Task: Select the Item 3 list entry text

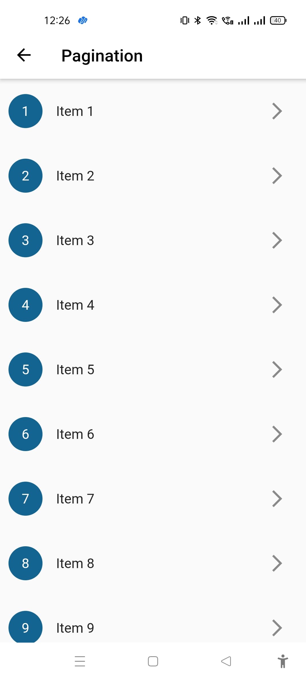Action: (75, 240)
